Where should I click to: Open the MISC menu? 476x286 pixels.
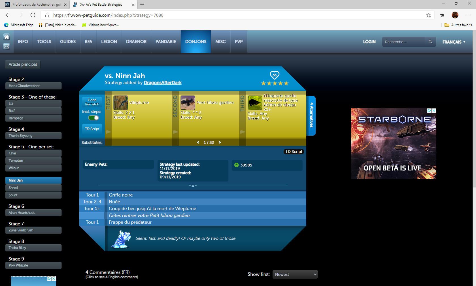pyautogui.click(x=220, y=42)
